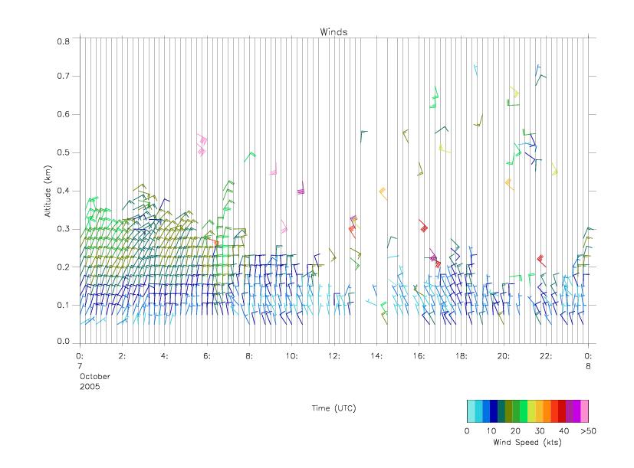Click the "0.6" altitude tick label
Viewport: 634px width, 468px height.
(63, 114)
